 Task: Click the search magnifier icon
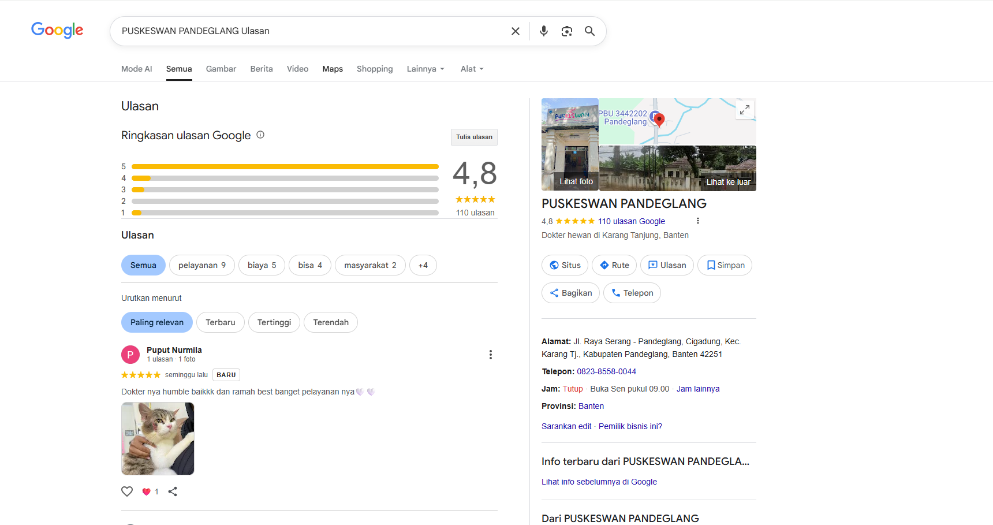(x=589, y=31)
